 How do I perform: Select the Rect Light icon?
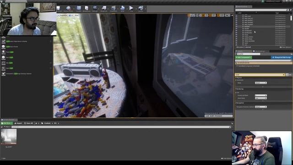[x=3, y=57]
